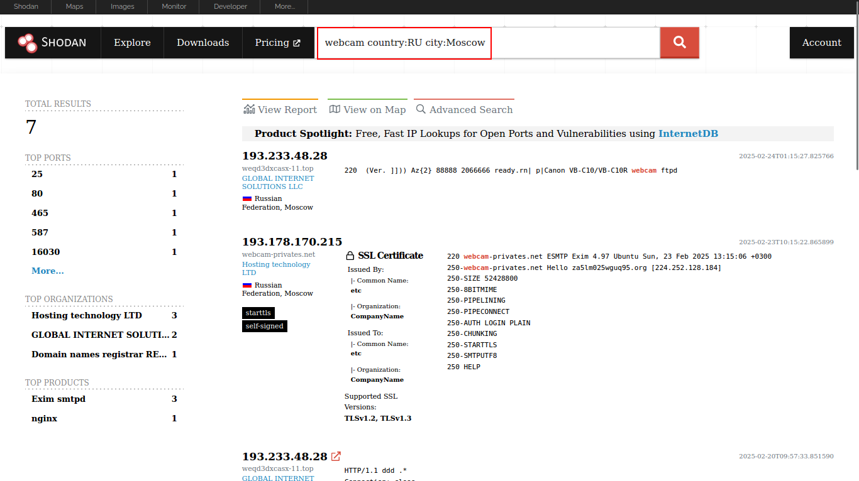Filter by Exim smtpd product

(104, 399)
